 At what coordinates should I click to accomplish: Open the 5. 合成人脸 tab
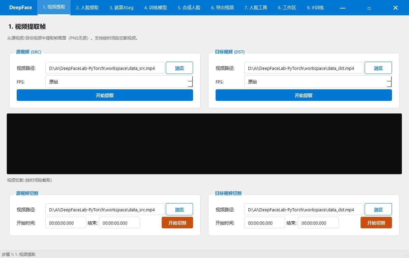(x=189, y=7)
